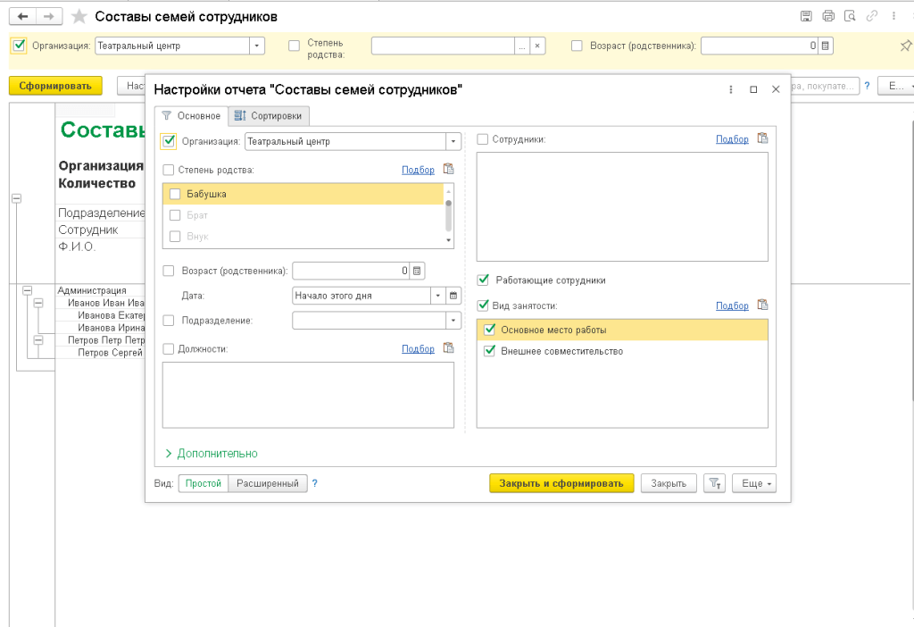Click the print icon in header
This screenshot has height=627, width=914.
click(828, 16)
